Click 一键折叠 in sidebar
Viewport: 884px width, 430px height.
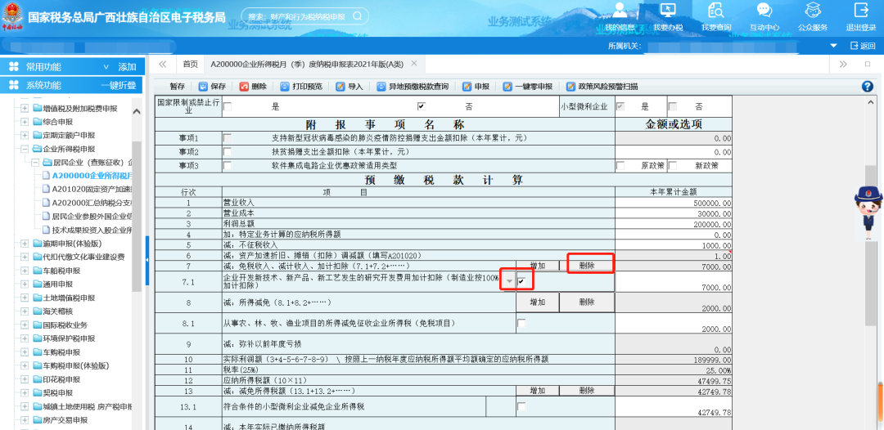(x=119, y=86)
